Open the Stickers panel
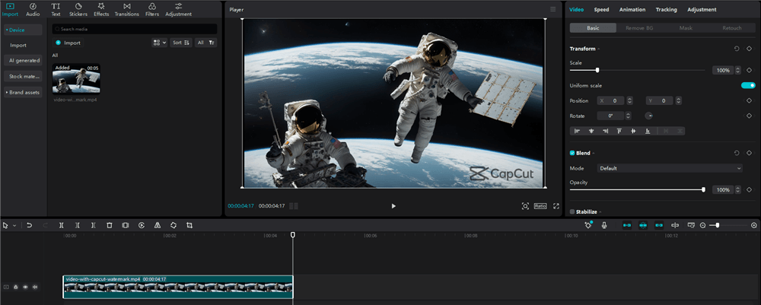 coord(78,10)
